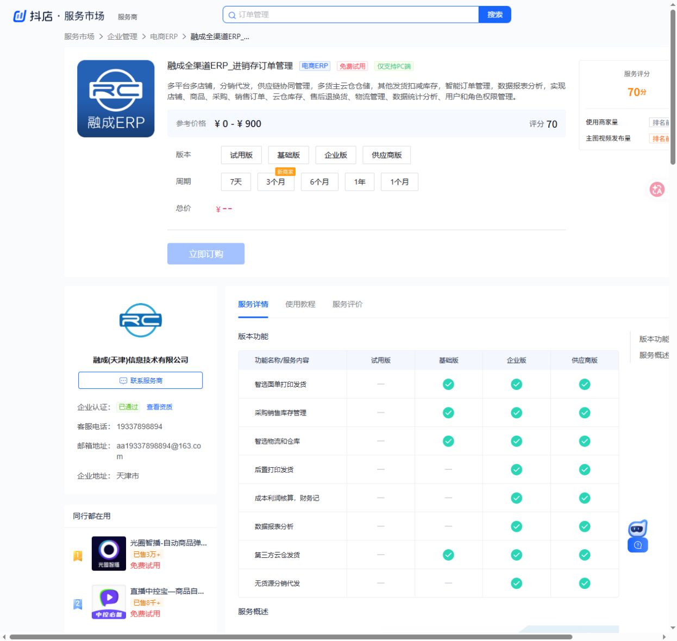Viewport: 677px width, 641px height.
Task: Click 供应商版 checkmark for 智选物流和仓库
Action: 585,441
